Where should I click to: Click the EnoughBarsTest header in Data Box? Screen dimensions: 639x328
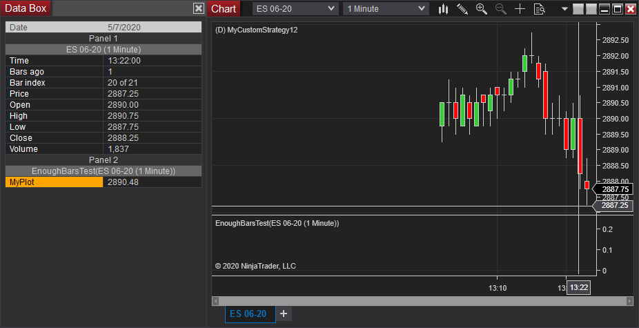[x=104, y=171]
